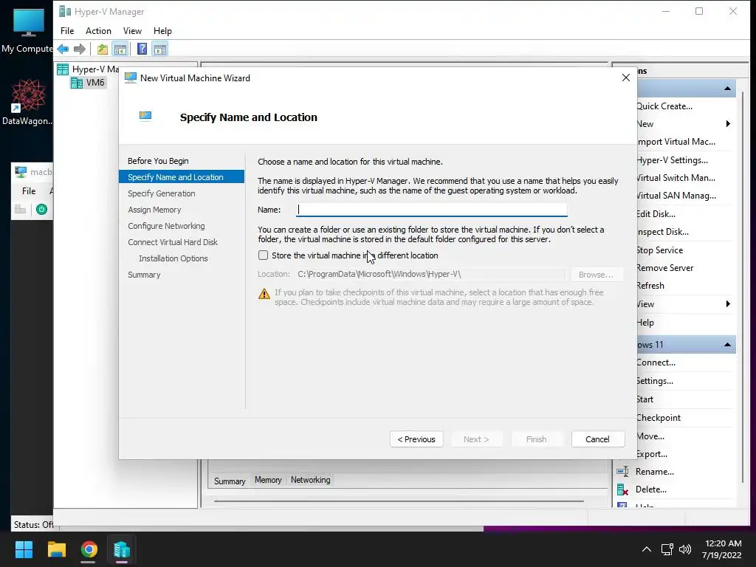Switch to Networking tab in details pane
The image size is (756, 567).
coord(311,480)
